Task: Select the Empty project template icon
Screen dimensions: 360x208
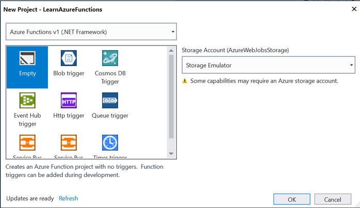Action: [27, 59]
